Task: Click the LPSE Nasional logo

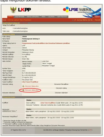Action: tap(77, 9)
